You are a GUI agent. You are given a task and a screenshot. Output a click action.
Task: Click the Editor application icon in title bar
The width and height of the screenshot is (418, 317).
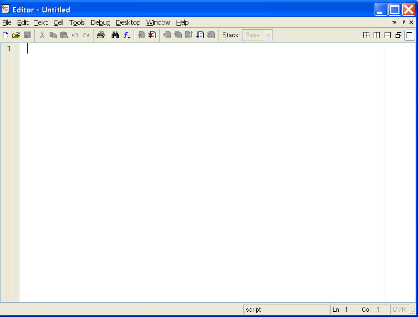click(x=6, y=10)
